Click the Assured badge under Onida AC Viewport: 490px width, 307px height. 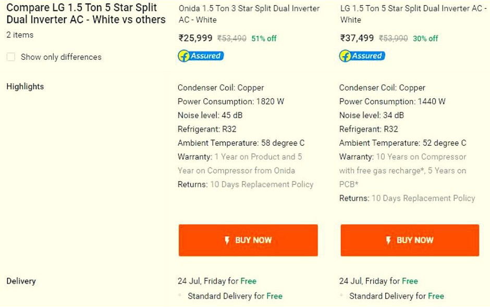(x=201, y=56)
